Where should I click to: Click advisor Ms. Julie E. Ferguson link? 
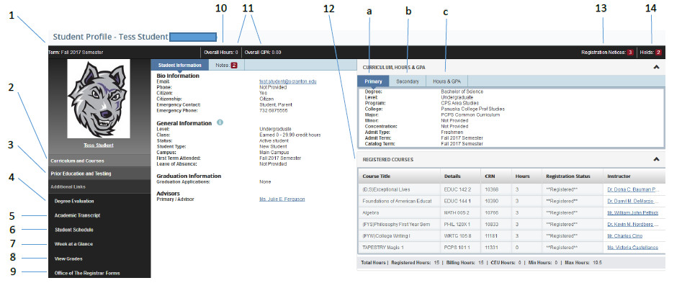pyautogui.click(x=282, y=199)
